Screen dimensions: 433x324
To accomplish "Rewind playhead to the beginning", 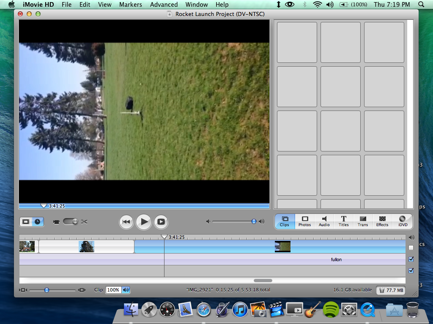I will [x=126, y=221].
